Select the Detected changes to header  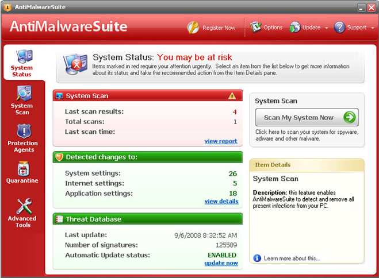point(148,157)
